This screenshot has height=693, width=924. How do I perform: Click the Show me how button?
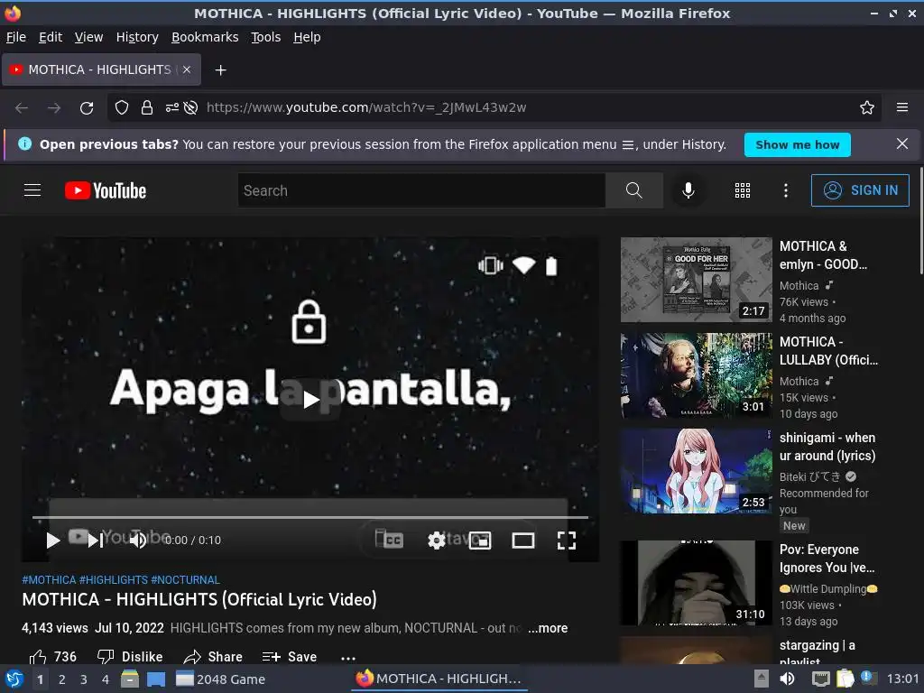tap(798, 145)
